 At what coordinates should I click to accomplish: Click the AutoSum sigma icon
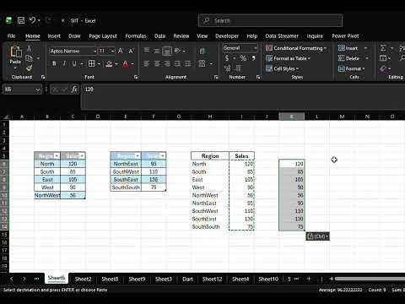(x=383, y=48)
